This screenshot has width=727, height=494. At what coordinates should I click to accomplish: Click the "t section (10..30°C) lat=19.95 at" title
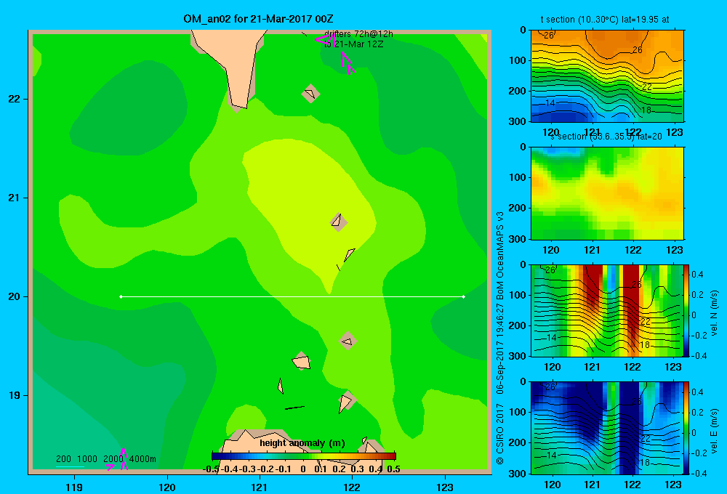tap(605, 20)
